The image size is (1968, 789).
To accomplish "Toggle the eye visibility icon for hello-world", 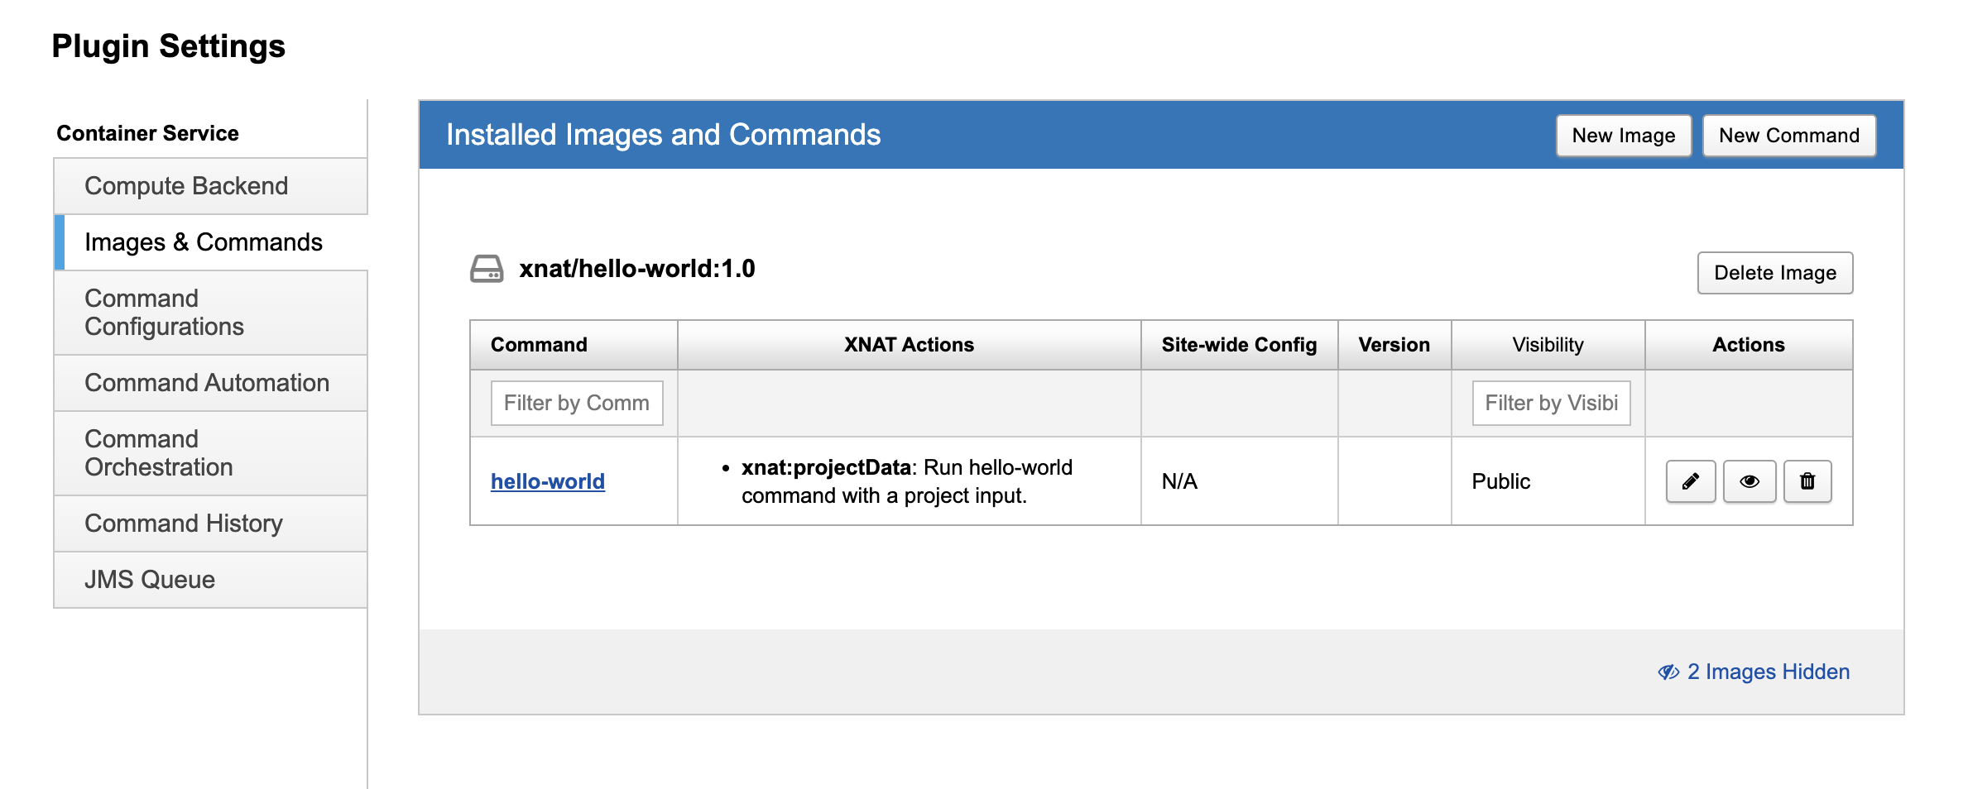I will [1749, 481].
